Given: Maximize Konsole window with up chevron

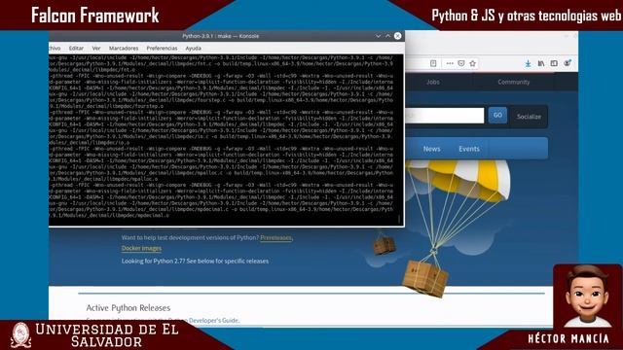Looking at the screenshot, I should pyautogui.click(x=387, y=36).
